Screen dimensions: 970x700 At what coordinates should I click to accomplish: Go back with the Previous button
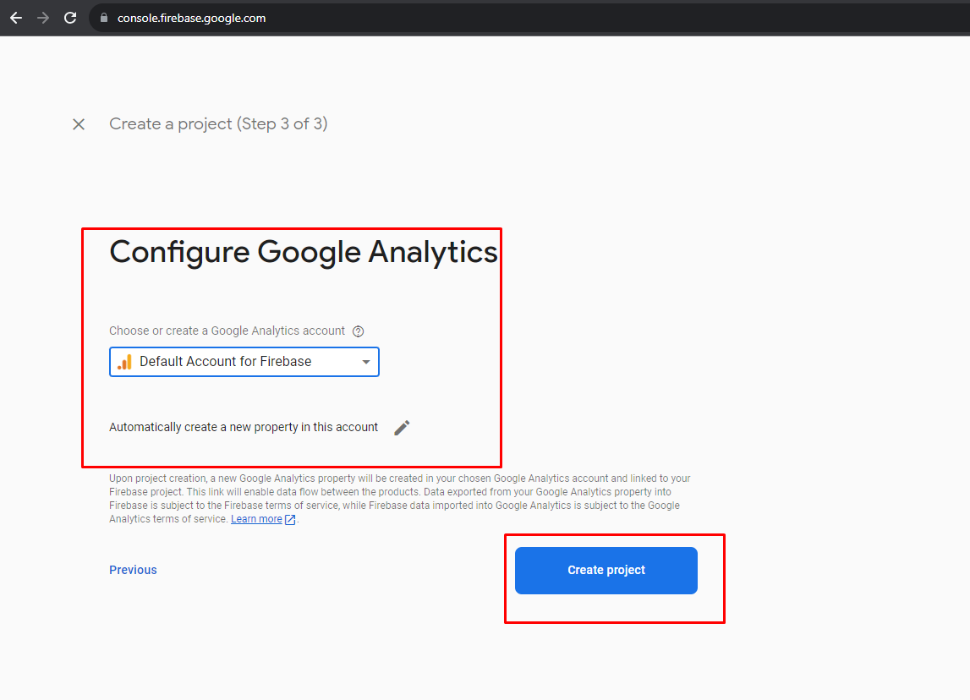tap(133, 570)
